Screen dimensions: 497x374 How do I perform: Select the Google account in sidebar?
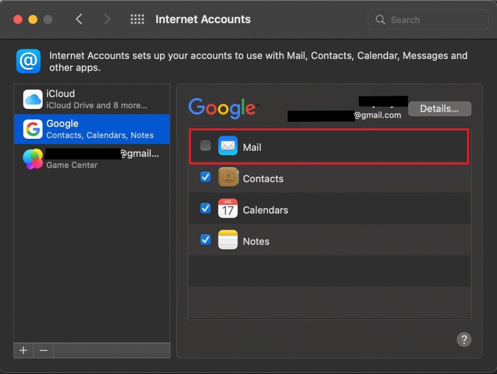[x=92, y=129]
